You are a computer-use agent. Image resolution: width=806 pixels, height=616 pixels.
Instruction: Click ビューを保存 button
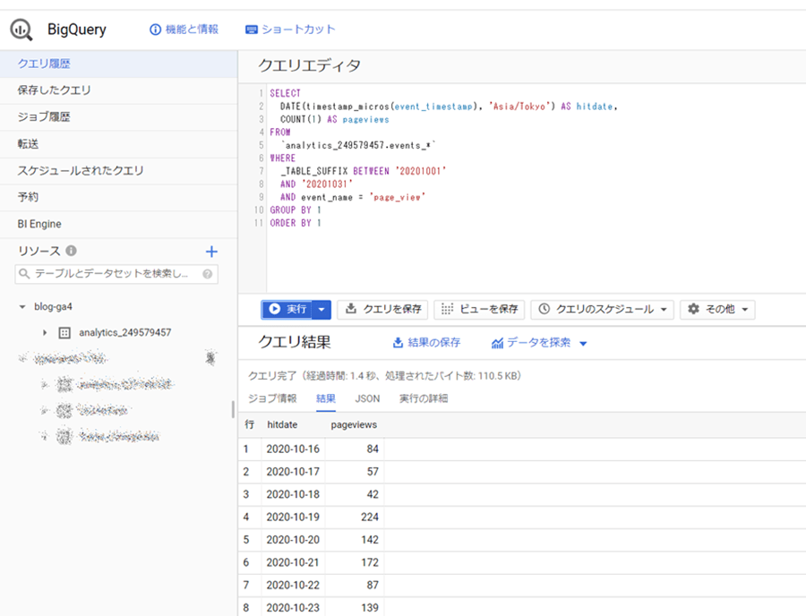(480, 309)
